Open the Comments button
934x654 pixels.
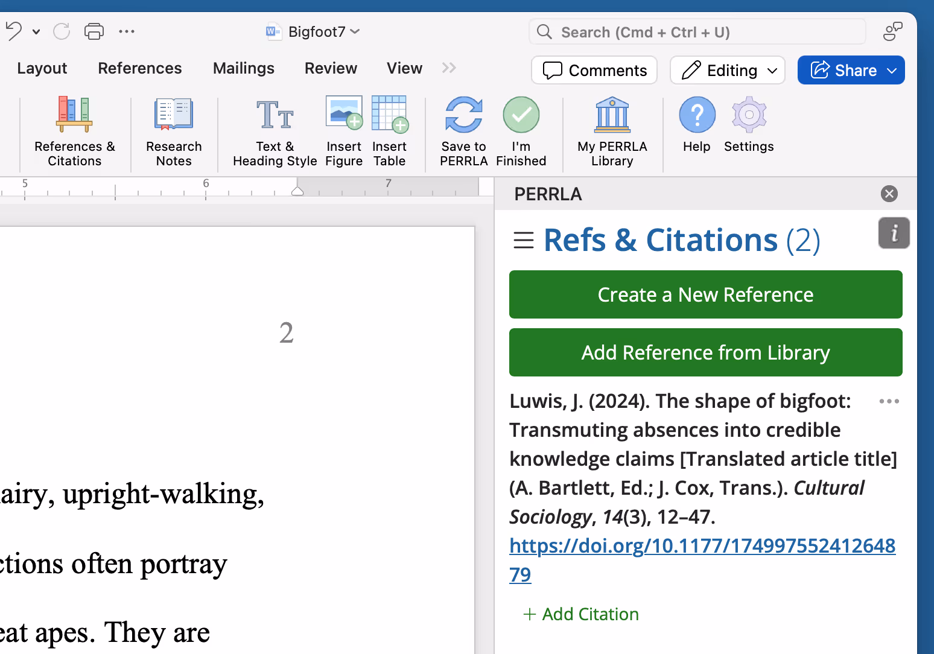pyautogui.click(x=594, y=70)
